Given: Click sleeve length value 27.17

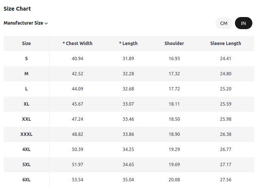Looking at the screenshot, I should pos(226,165).
